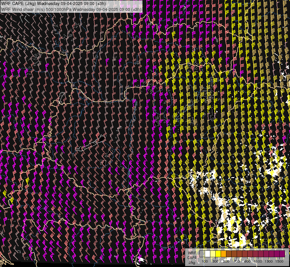
Task: Click the 1300 legend label
Action: [x=269, y=261]
